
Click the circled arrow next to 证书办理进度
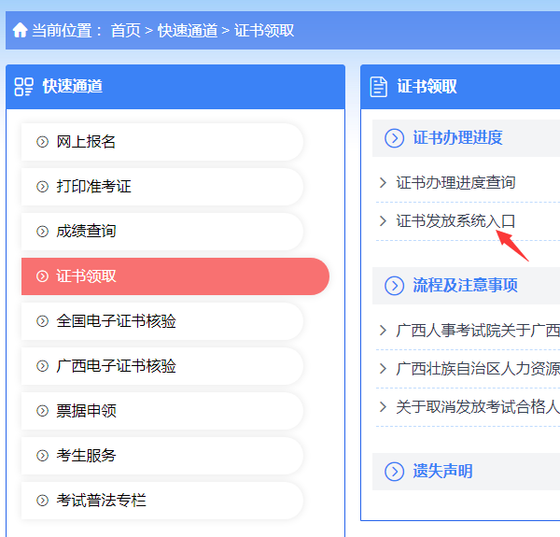(394, 138)
